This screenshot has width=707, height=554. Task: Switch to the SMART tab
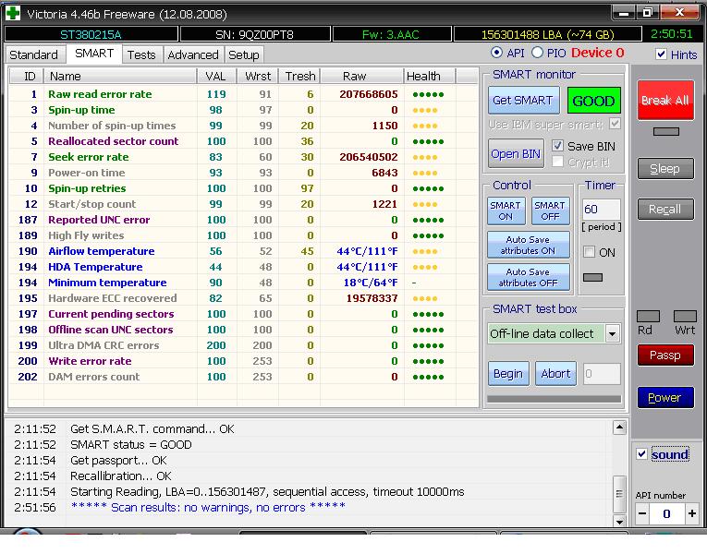click(x=94, y=54)
